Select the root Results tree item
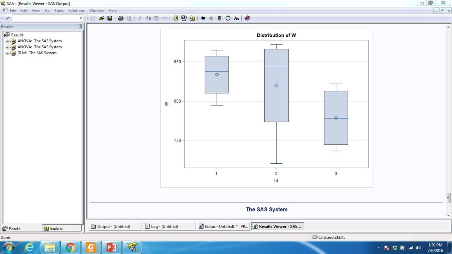This screenshot has width=452, height=254. [17, 35]
